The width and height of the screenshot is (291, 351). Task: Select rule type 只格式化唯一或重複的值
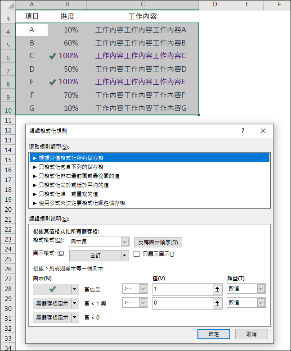coord(149,194)
